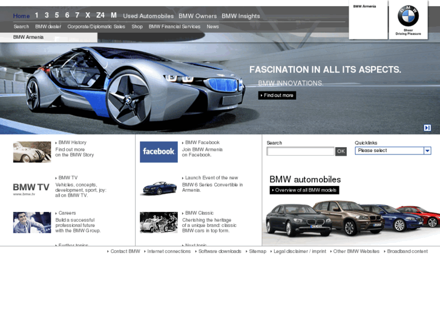Image resolution: width=440 pixels, height=330 pixels.
Task: Open Launch Event of the new link
Action: tap(211, 178)
